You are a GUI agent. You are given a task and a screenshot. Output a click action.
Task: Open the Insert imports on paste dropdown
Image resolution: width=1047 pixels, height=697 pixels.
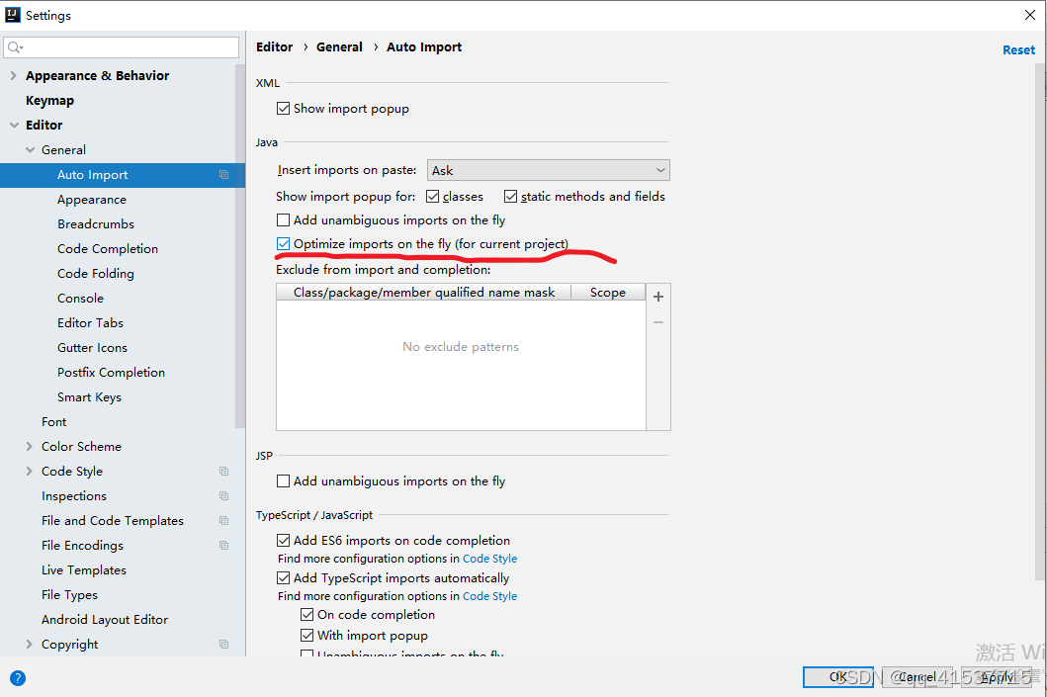click(548, 170)
